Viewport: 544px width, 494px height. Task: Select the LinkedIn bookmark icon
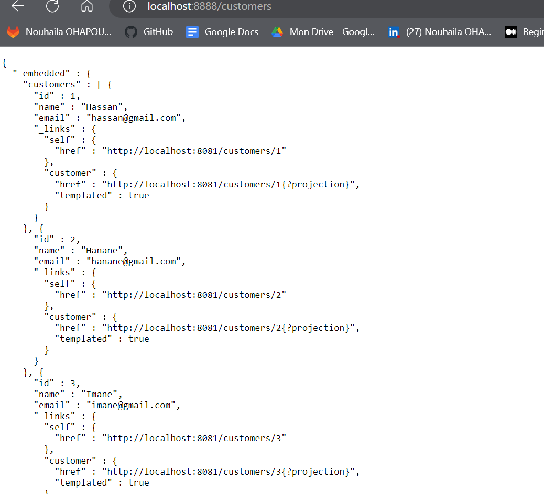[x=394, y=32]
